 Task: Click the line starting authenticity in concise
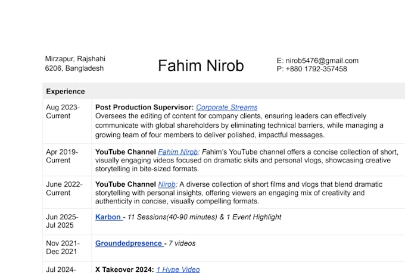[x=177, y=201]
